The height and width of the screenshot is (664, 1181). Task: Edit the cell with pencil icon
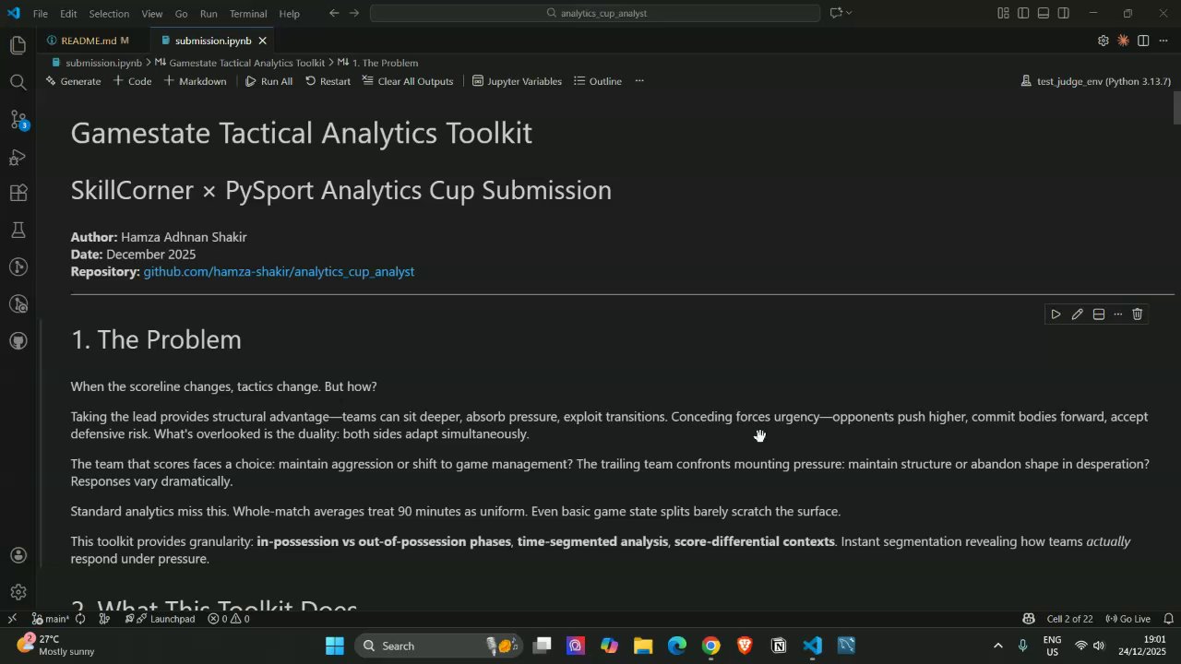click(x=1077, y=314)
